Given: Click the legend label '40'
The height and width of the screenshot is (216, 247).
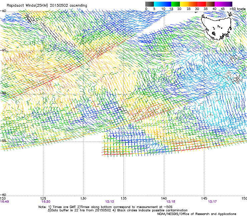Looking at the screenshot, I should 214,9.
